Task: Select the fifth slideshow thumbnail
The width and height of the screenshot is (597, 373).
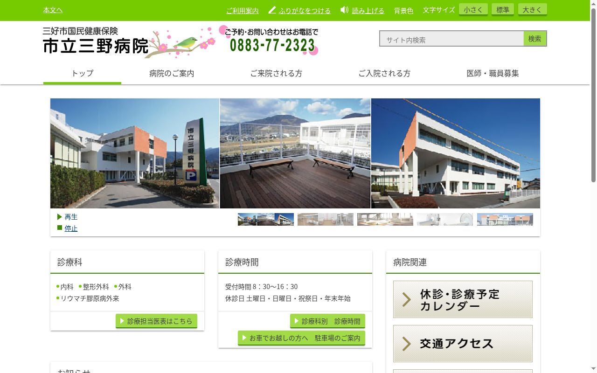Action: point(505,219)
